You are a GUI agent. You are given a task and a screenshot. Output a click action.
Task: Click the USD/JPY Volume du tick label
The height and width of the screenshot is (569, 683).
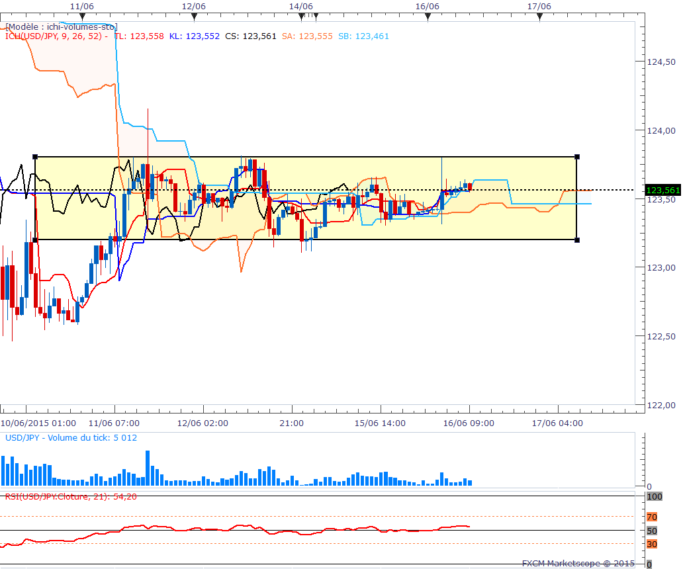71,437
